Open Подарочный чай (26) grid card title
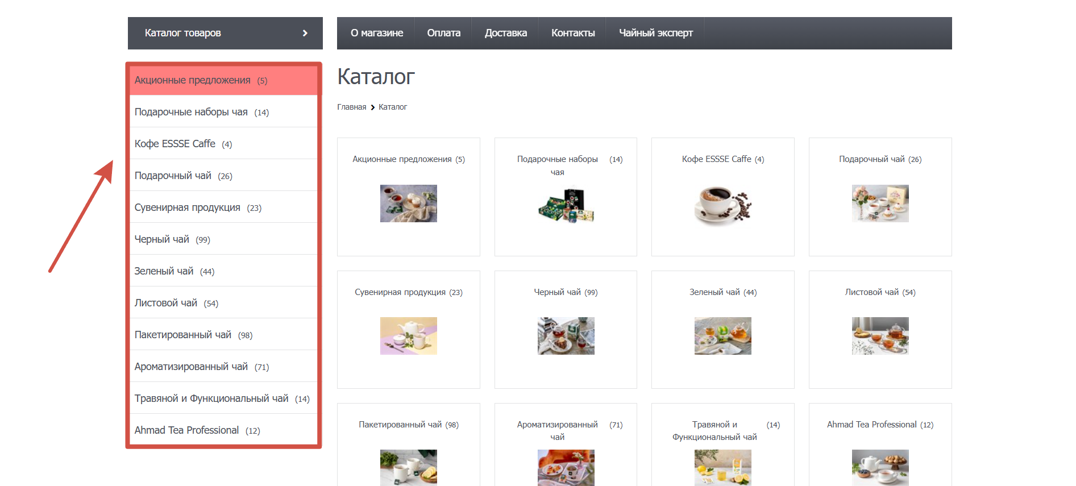 (880, 159)
